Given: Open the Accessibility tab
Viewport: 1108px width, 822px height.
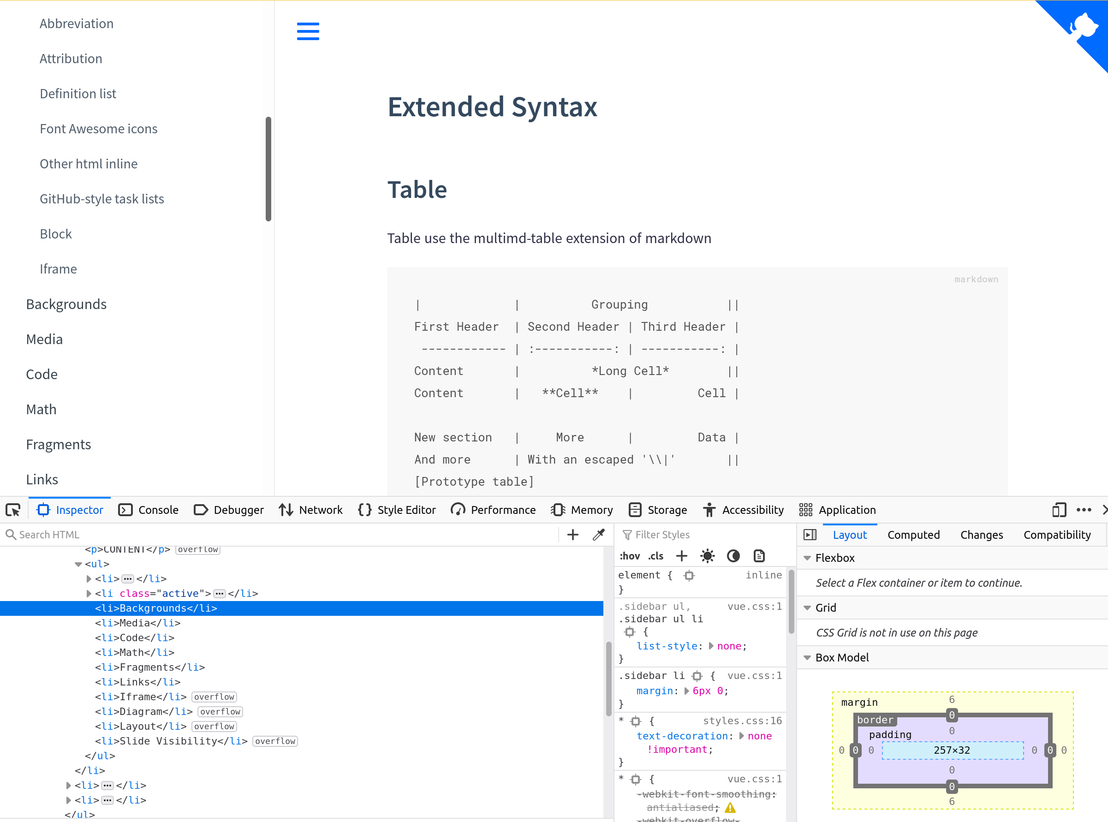Looking at the screenshot, I should pyautogui.click(x=743, y=510).
